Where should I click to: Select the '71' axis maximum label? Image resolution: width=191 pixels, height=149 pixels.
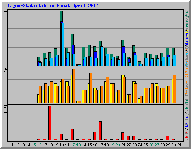[6, 13]
